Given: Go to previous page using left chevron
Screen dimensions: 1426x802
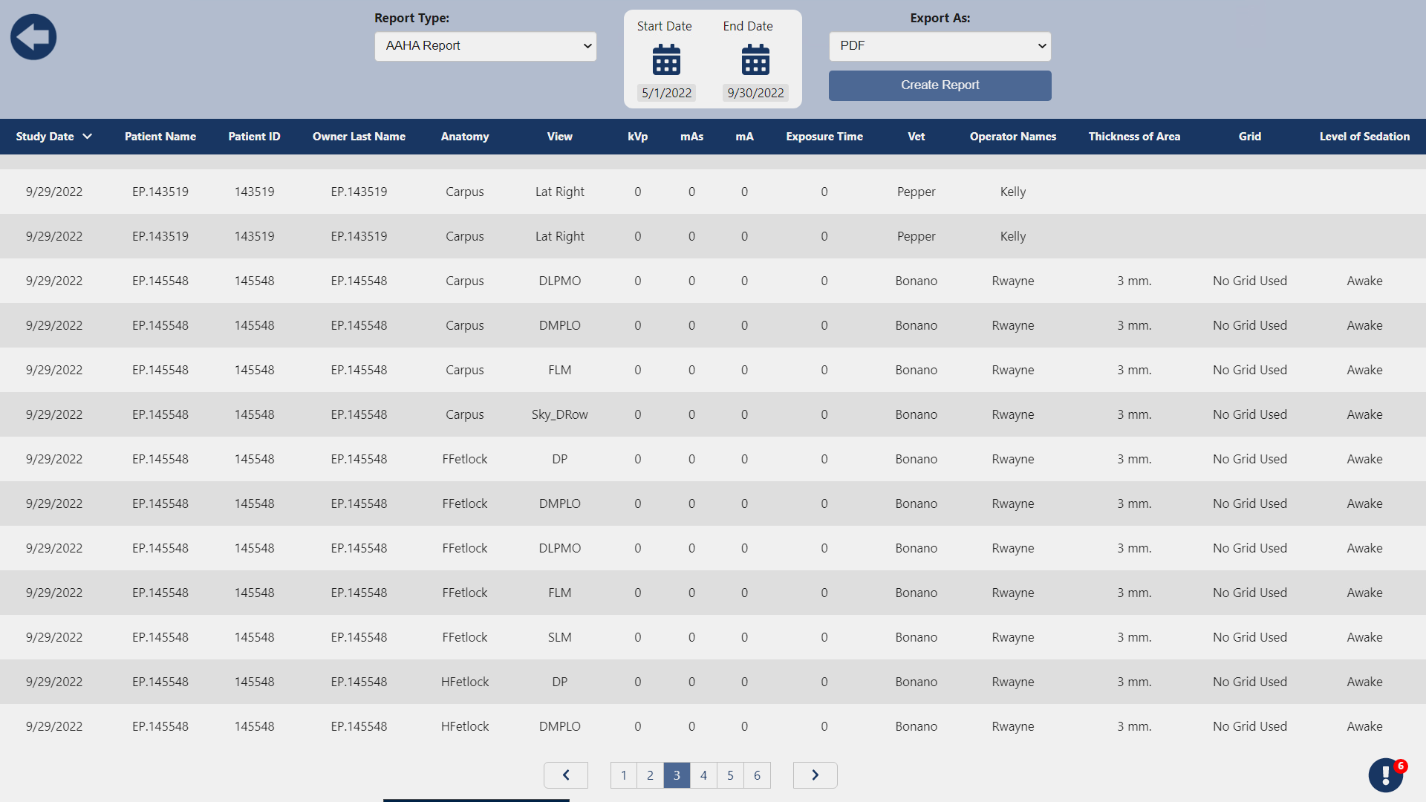Looking at the screenshot, I should (x=566, y=775).
